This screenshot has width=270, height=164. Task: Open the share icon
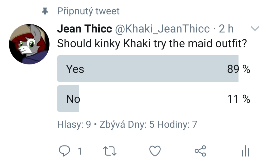pos(200,151)
